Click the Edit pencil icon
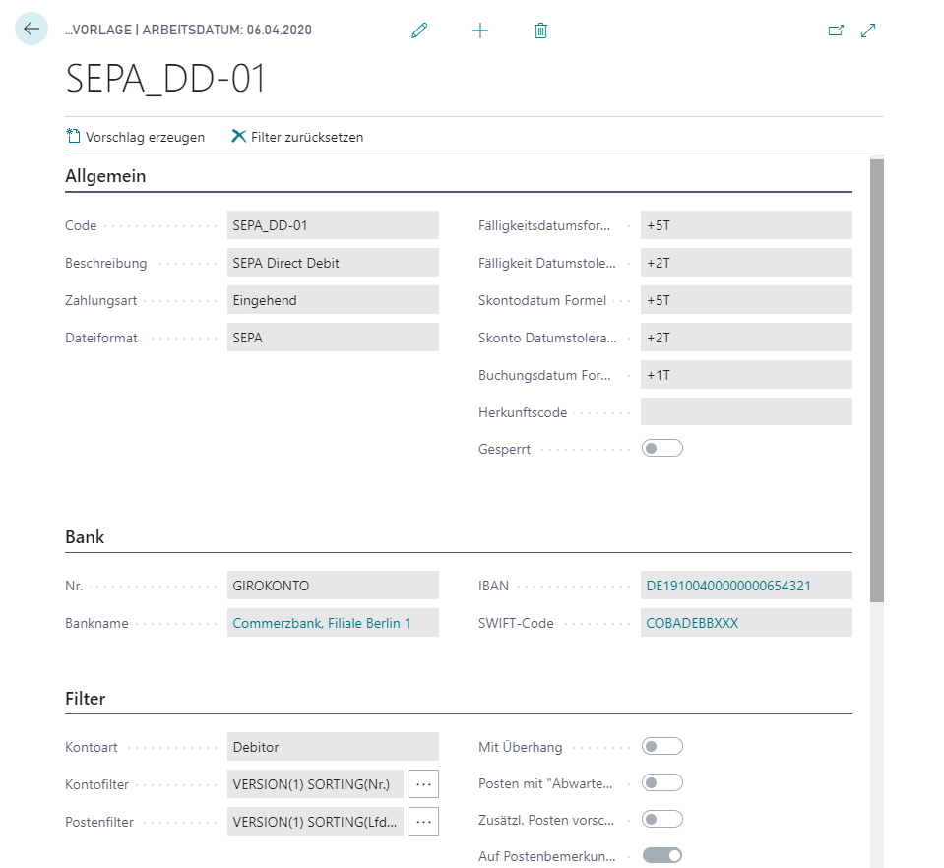Viewport: 944px width, 868px height. [418, 31]
